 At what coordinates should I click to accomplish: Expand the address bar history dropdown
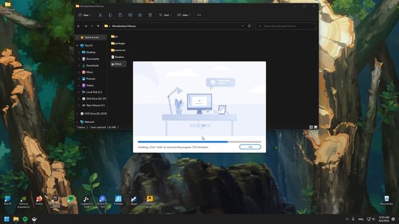pos(243,26)
